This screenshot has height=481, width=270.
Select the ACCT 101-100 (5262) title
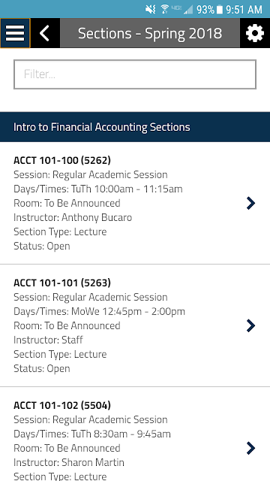click(x=62, y=160)
